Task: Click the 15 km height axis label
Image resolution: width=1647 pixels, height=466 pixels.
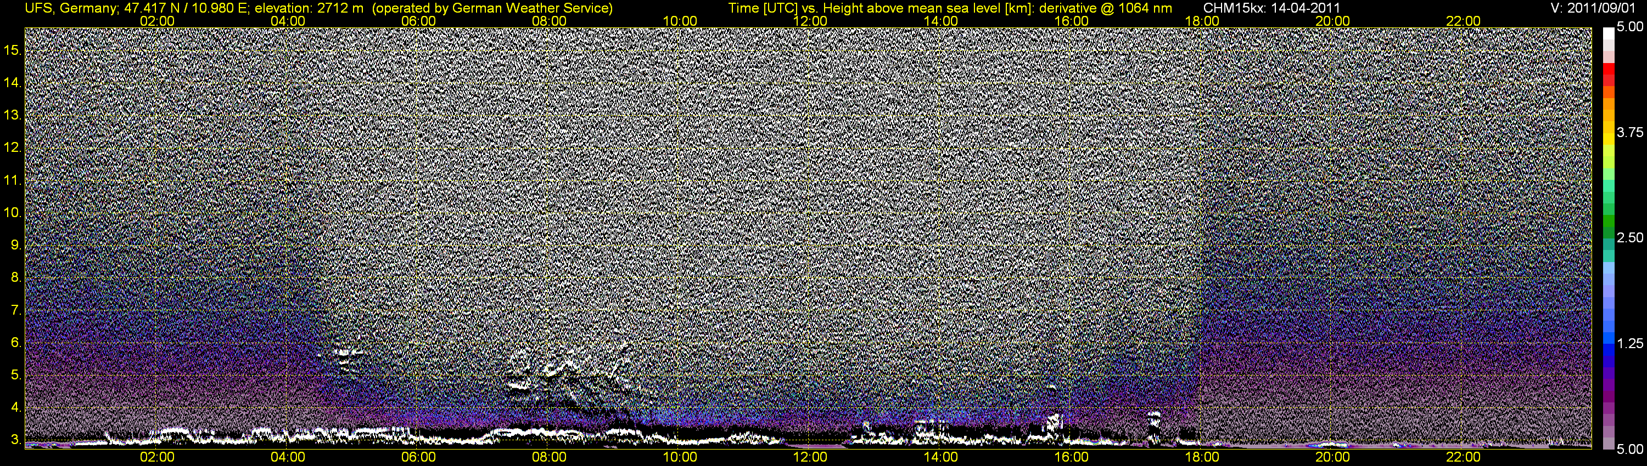Action: (x=13, y=50)
